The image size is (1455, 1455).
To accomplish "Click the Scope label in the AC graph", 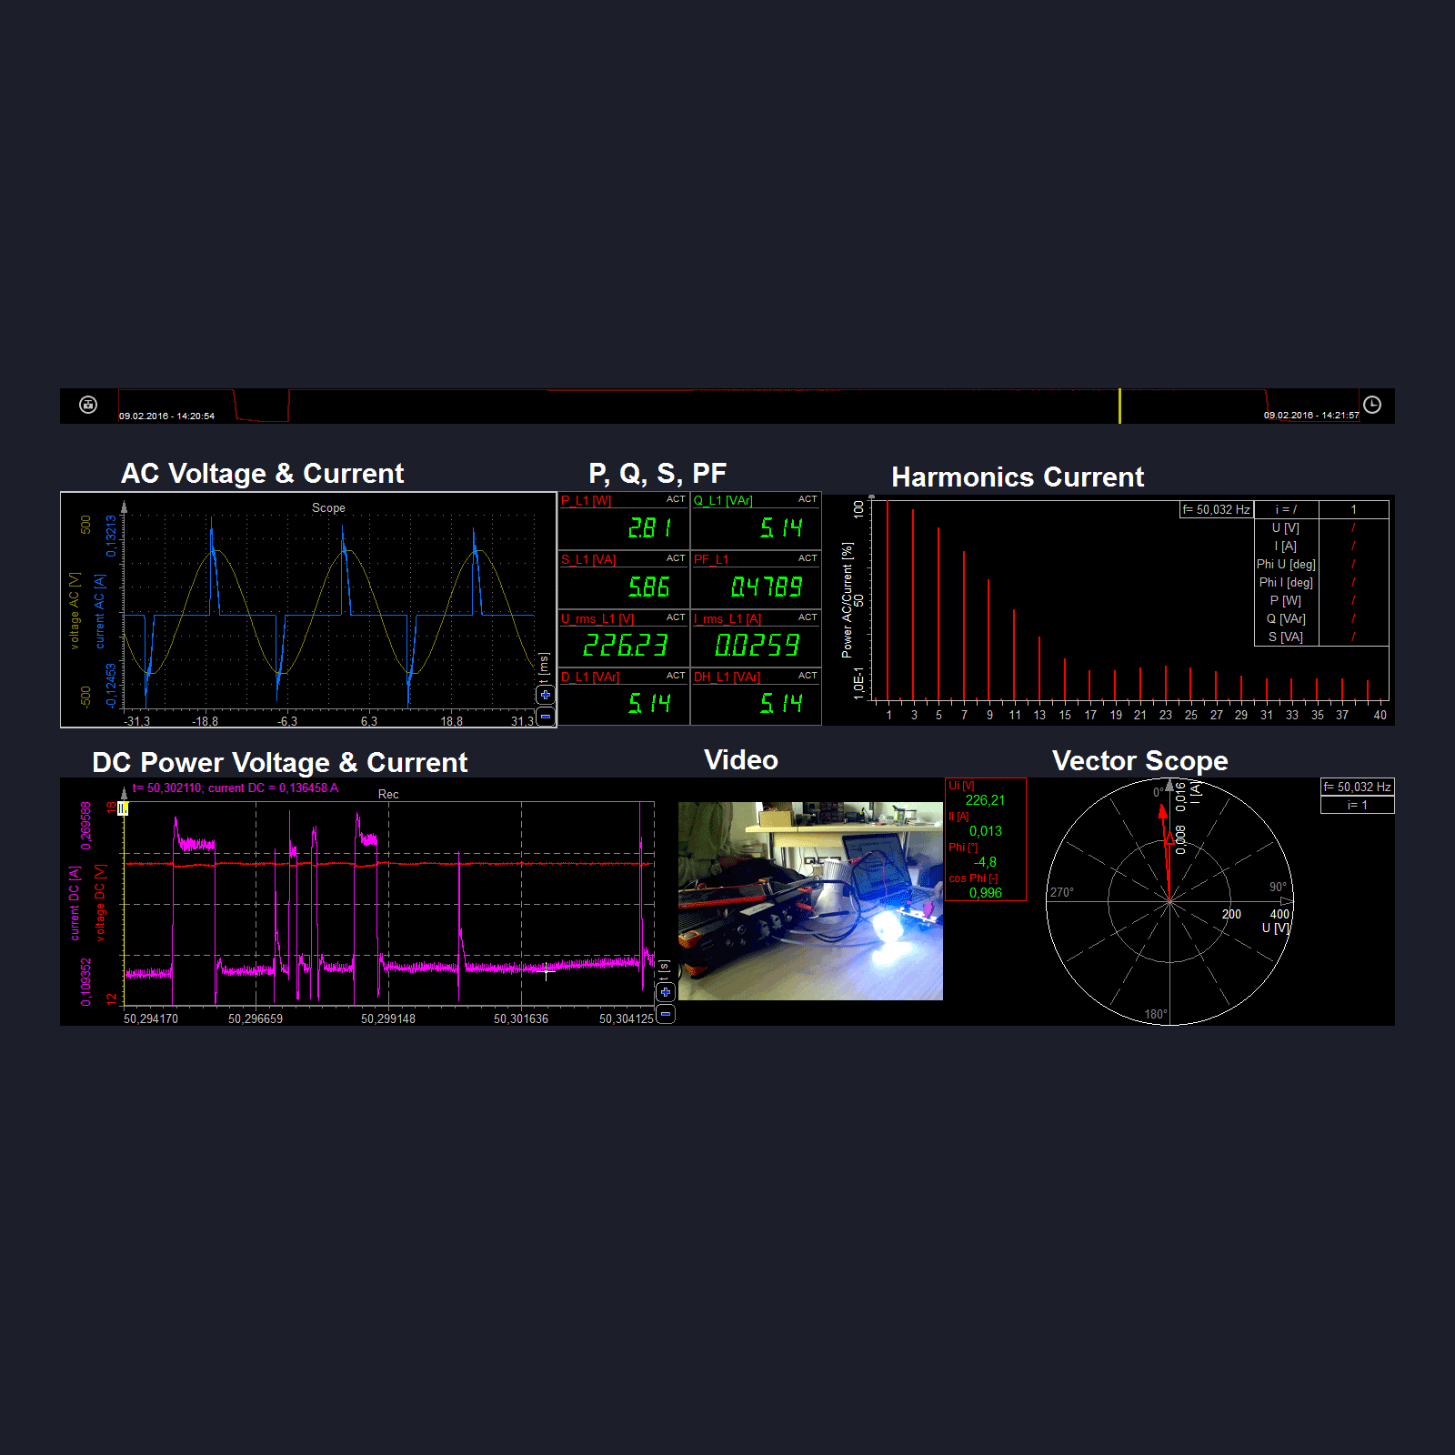I will 328,508.
